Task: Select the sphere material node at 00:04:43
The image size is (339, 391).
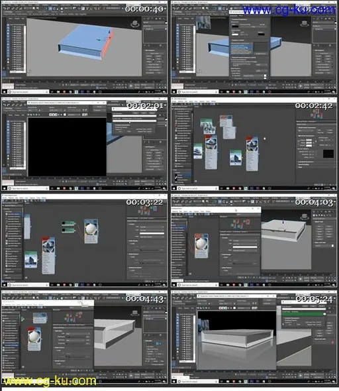Action: (34, 339)
